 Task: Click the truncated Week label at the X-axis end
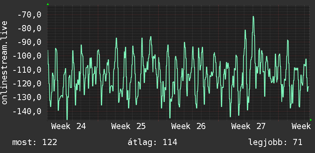(x=301, y=126)
